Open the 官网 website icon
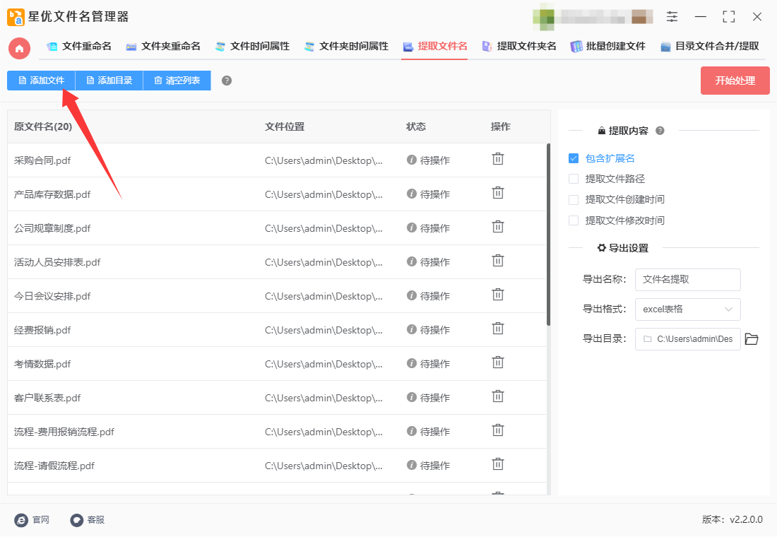The width and height of the screenshot is (777, 537). pos(21,520)
